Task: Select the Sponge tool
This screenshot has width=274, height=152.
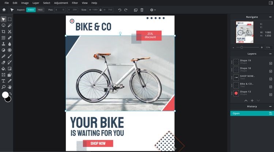Action: (x=9, y=50)
